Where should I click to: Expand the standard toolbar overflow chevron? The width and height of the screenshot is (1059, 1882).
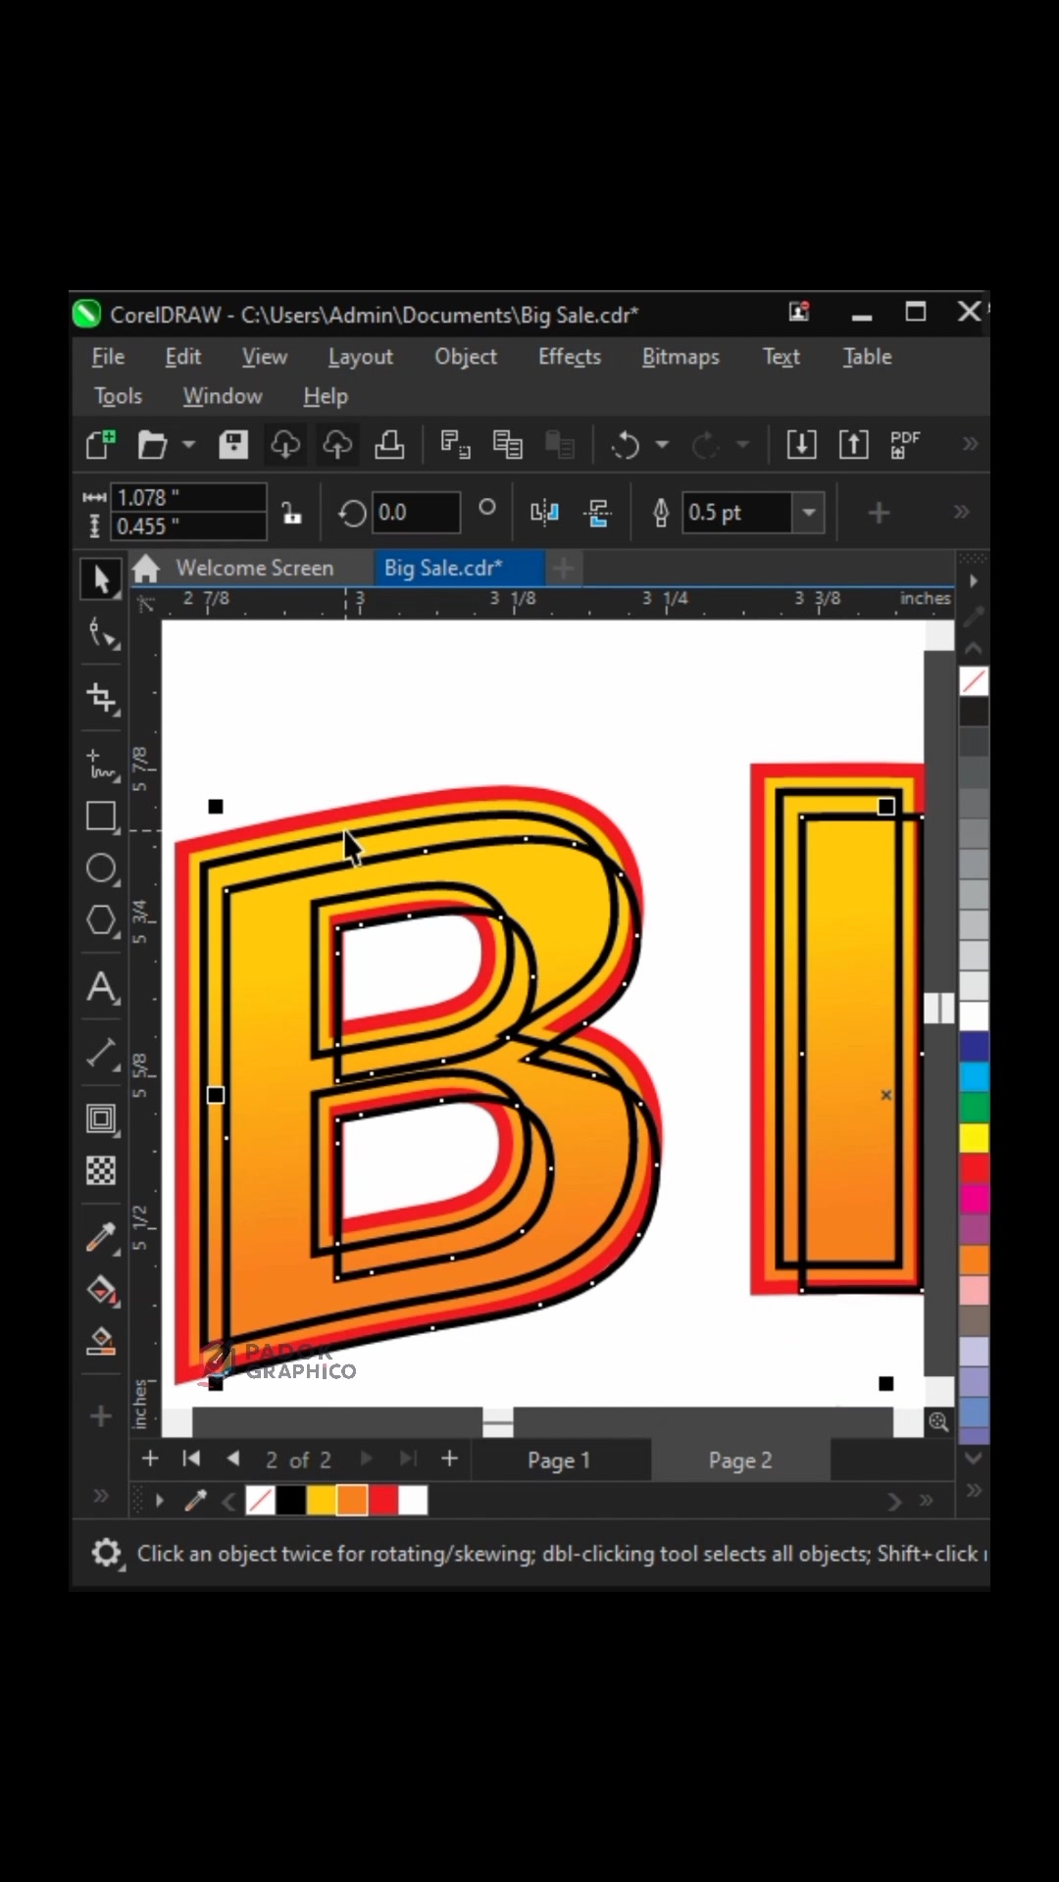tap(970, 444)
